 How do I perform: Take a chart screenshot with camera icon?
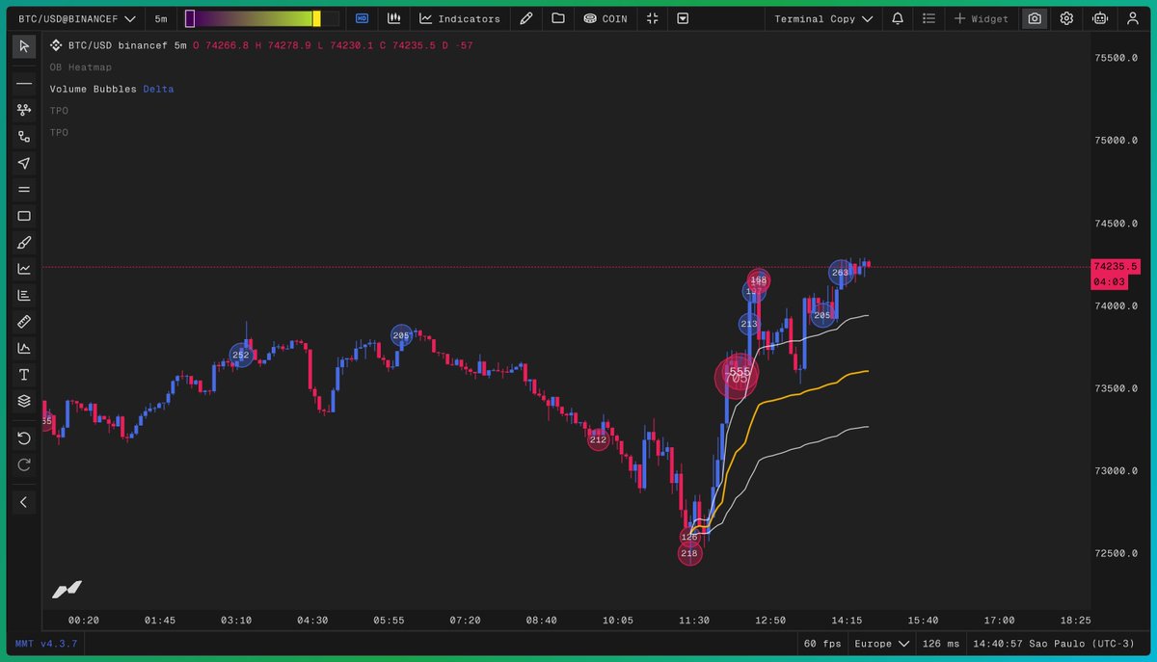click(1035, 18)
